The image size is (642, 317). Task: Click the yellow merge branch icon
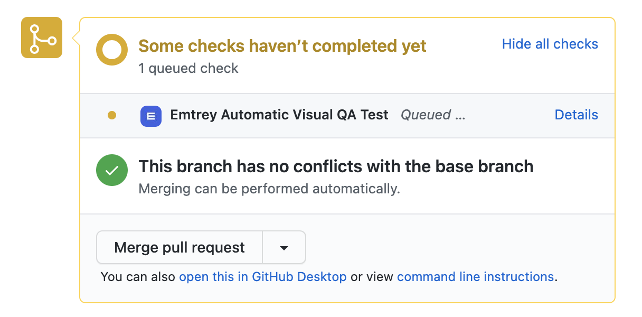tap(42, 38)
